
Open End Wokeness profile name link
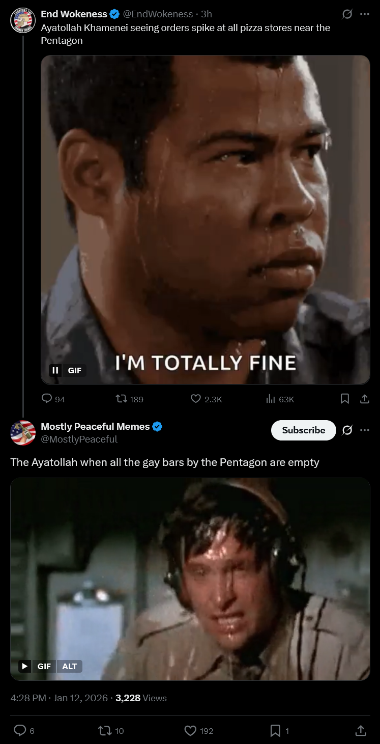(x=74, y=14)
